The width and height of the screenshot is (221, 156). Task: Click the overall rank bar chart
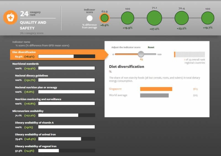click(x=190, y=54)
